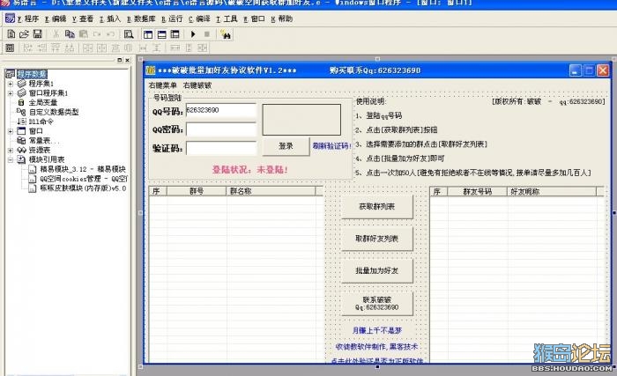The width and height of the screenshot is (617, 376).
Task: Click the QQ号码 input field
Action: 221,111
